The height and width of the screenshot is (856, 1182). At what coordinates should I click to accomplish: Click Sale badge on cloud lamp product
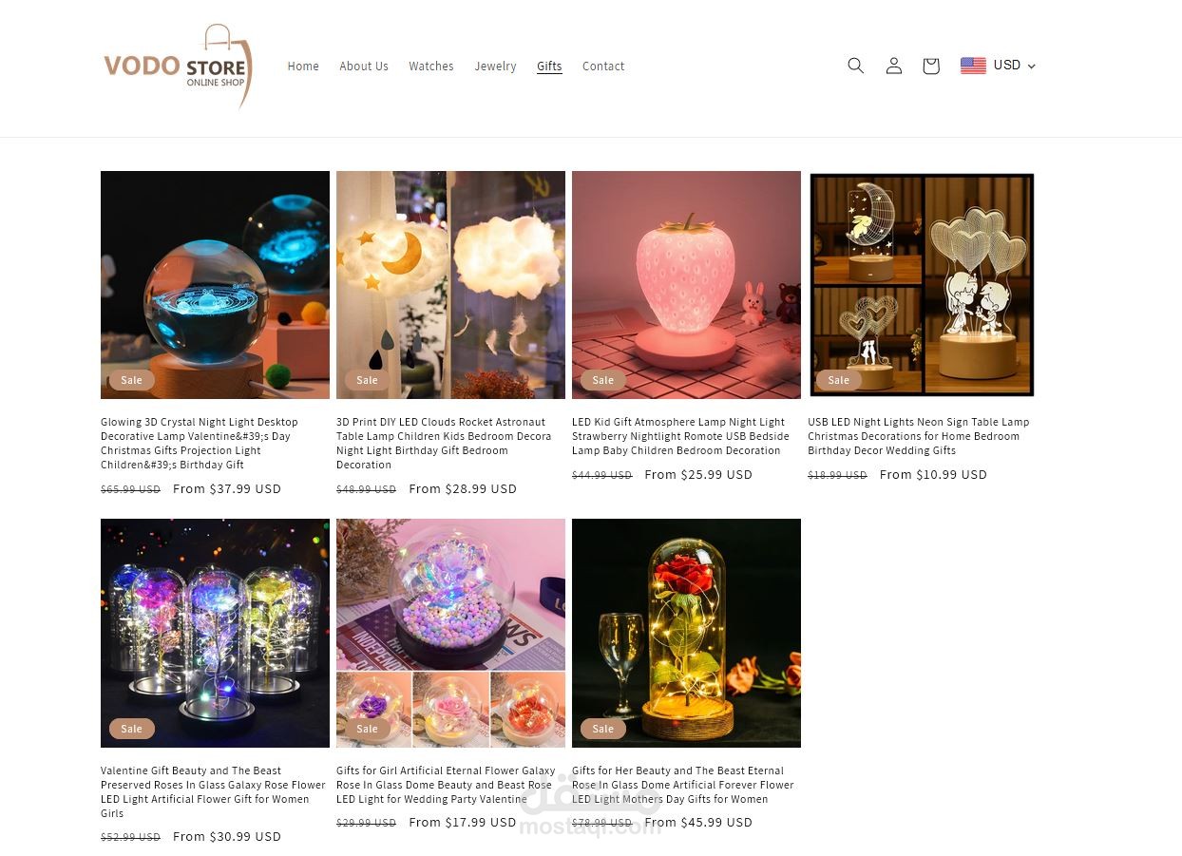pos(367,380)
